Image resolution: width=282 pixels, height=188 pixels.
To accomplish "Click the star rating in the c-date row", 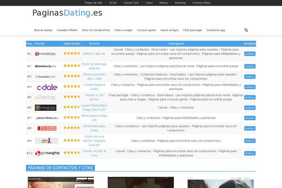I will pyautogui.click(x=71, y=86).
